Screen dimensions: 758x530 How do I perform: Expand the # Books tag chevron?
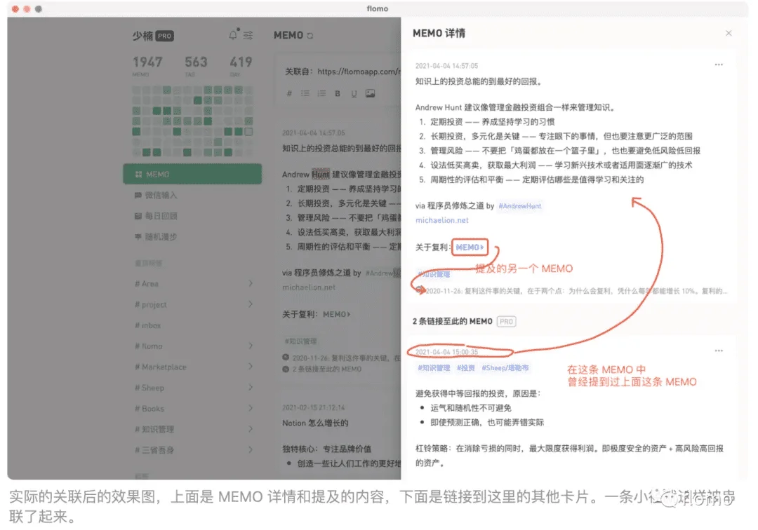[251, 408]
